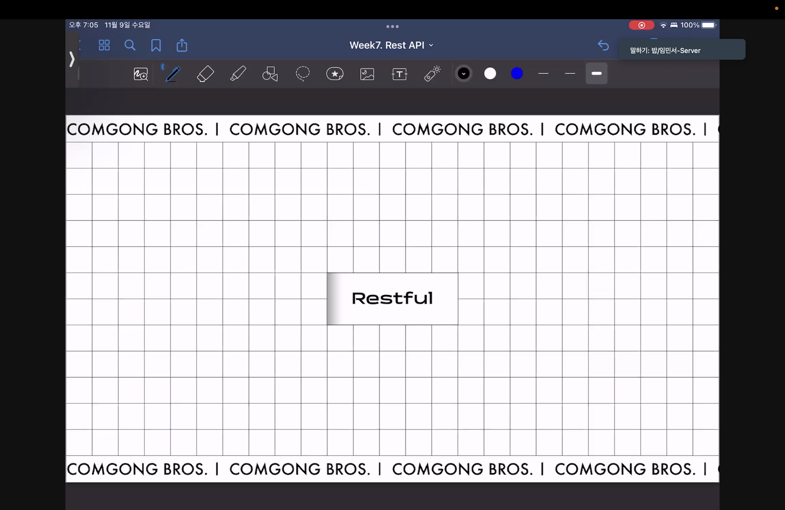
Task: Select the Text box tool
Action: click(400, 74)
